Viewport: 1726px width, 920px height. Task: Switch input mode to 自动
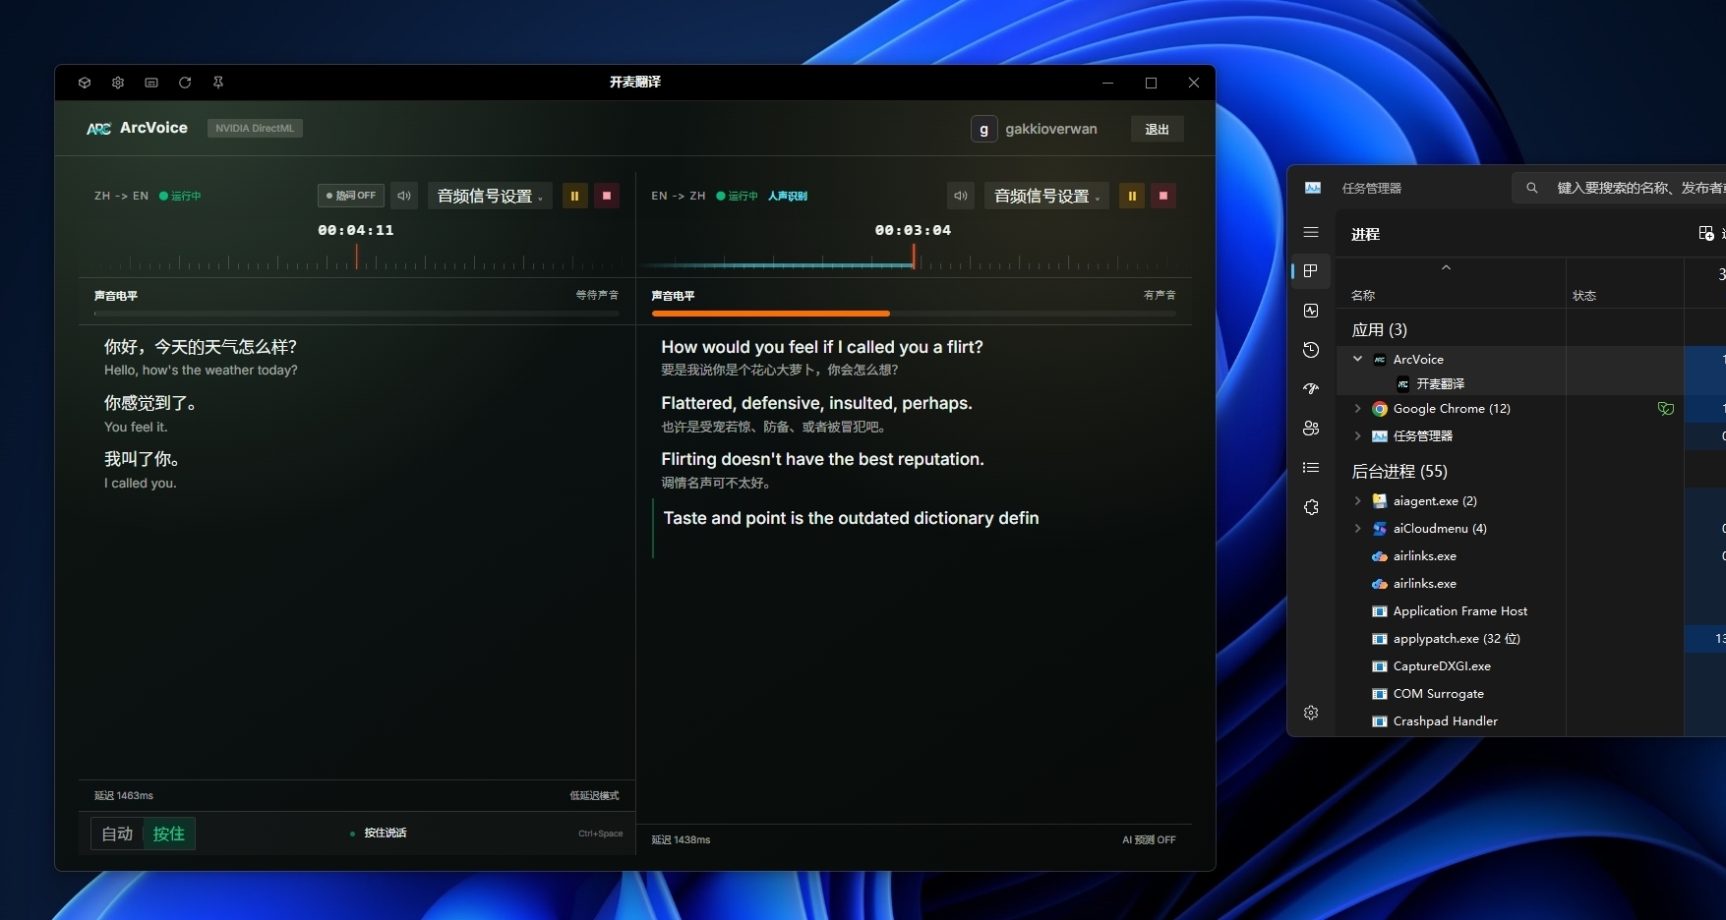point(117,834)
